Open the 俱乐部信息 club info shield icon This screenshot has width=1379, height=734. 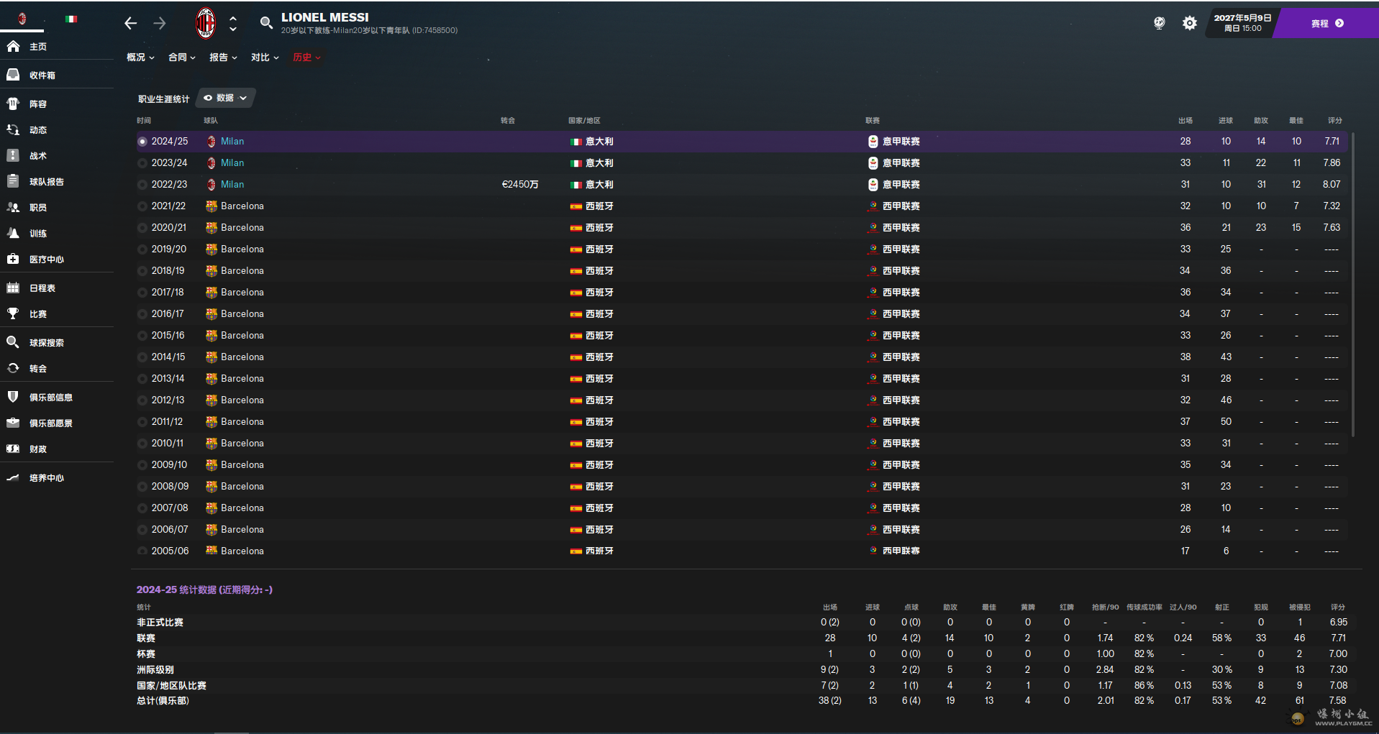click(x=13, y=397)
